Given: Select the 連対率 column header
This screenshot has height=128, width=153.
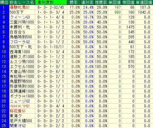Looking at the screenshot, I should [88, 2].
